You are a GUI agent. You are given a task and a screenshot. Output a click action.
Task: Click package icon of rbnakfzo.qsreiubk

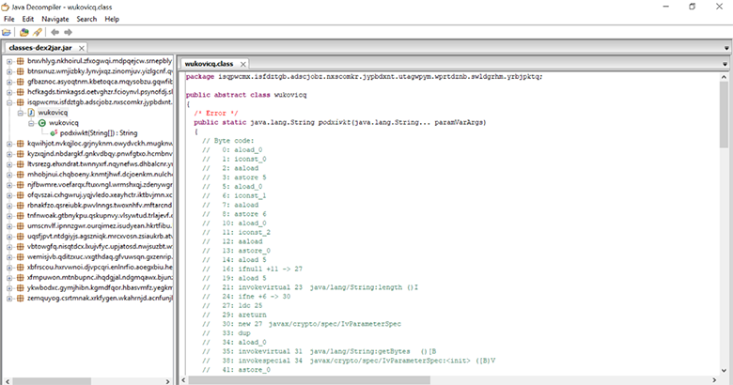pos(20,205)
